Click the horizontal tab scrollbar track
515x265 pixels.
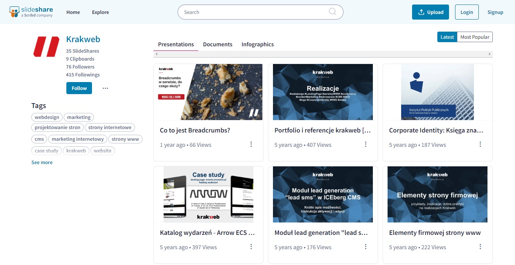pyautogui.click(x=323, y=54)
